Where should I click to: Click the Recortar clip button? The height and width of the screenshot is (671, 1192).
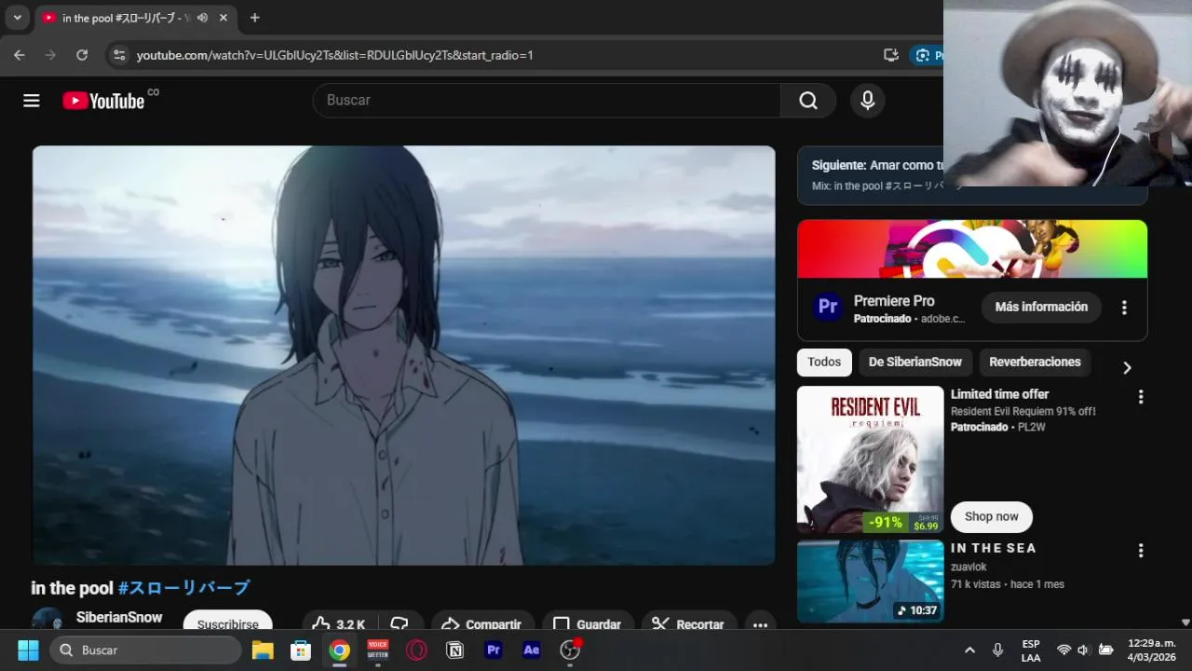coord(688,623)
